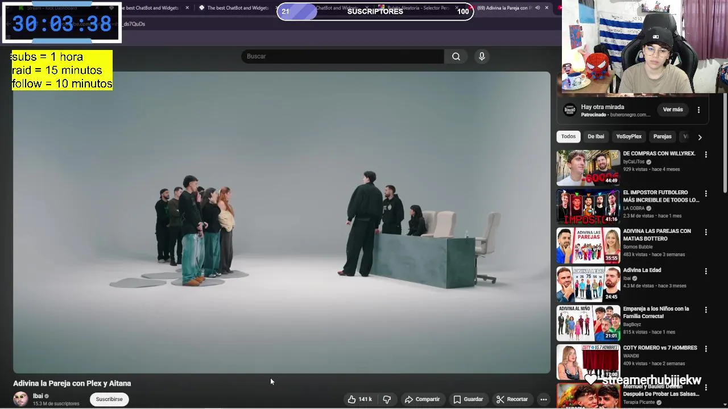
Task: Select the Parejas filter chip
Action: (662, 136)
